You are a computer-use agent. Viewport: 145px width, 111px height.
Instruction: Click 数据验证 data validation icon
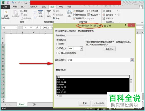click(74, 18)
